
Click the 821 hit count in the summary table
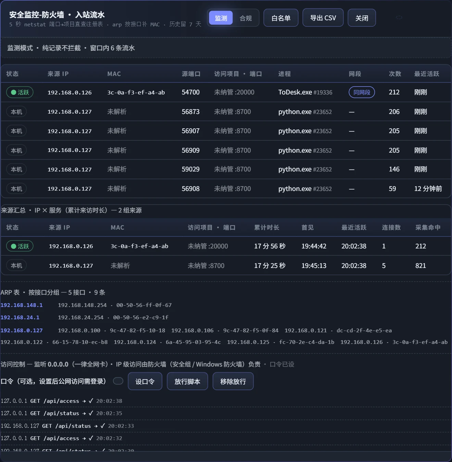point(421,266)
